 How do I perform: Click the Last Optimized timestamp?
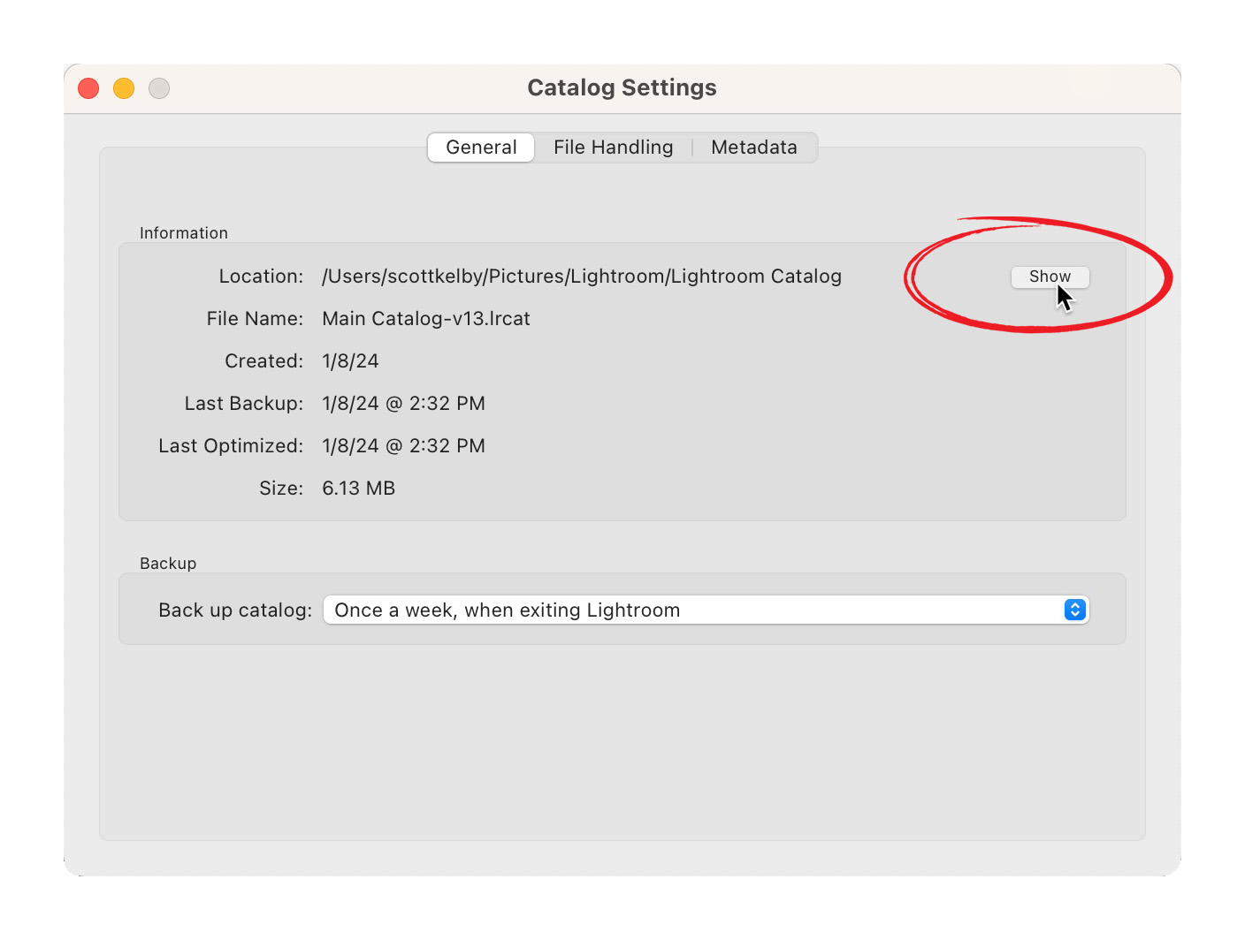click(x=403, y=445)
